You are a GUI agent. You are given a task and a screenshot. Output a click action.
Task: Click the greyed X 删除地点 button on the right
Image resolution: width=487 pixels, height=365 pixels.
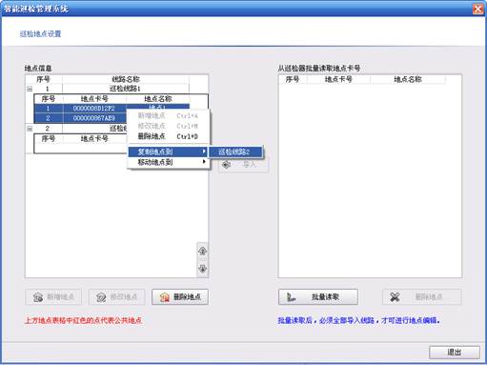pyautogui.click(x=421, y=297)
